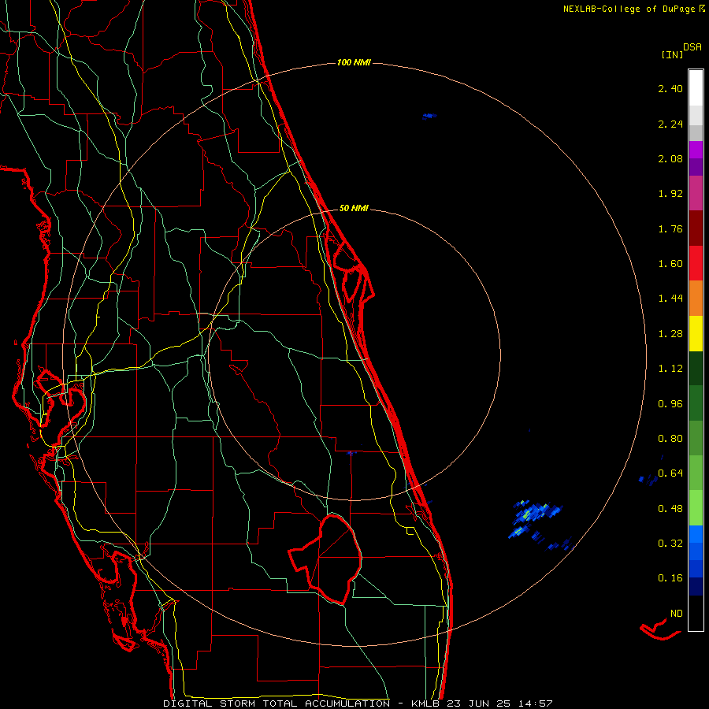Click the 0.80 legend value
The width and height of the screenshot is (709, 709).
pyautogui.click(x=670, y=439)
